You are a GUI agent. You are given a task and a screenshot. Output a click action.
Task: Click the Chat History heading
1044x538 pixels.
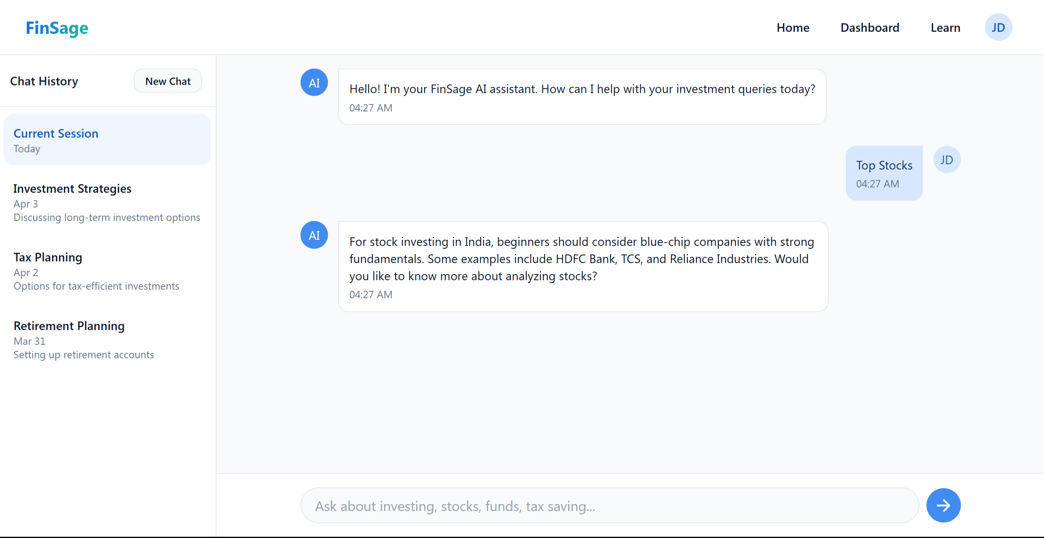(44, 81)
